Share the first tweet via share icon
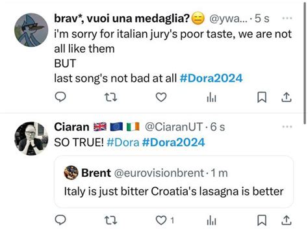This screenshot has width=308, height=234. tap(287, 97)
